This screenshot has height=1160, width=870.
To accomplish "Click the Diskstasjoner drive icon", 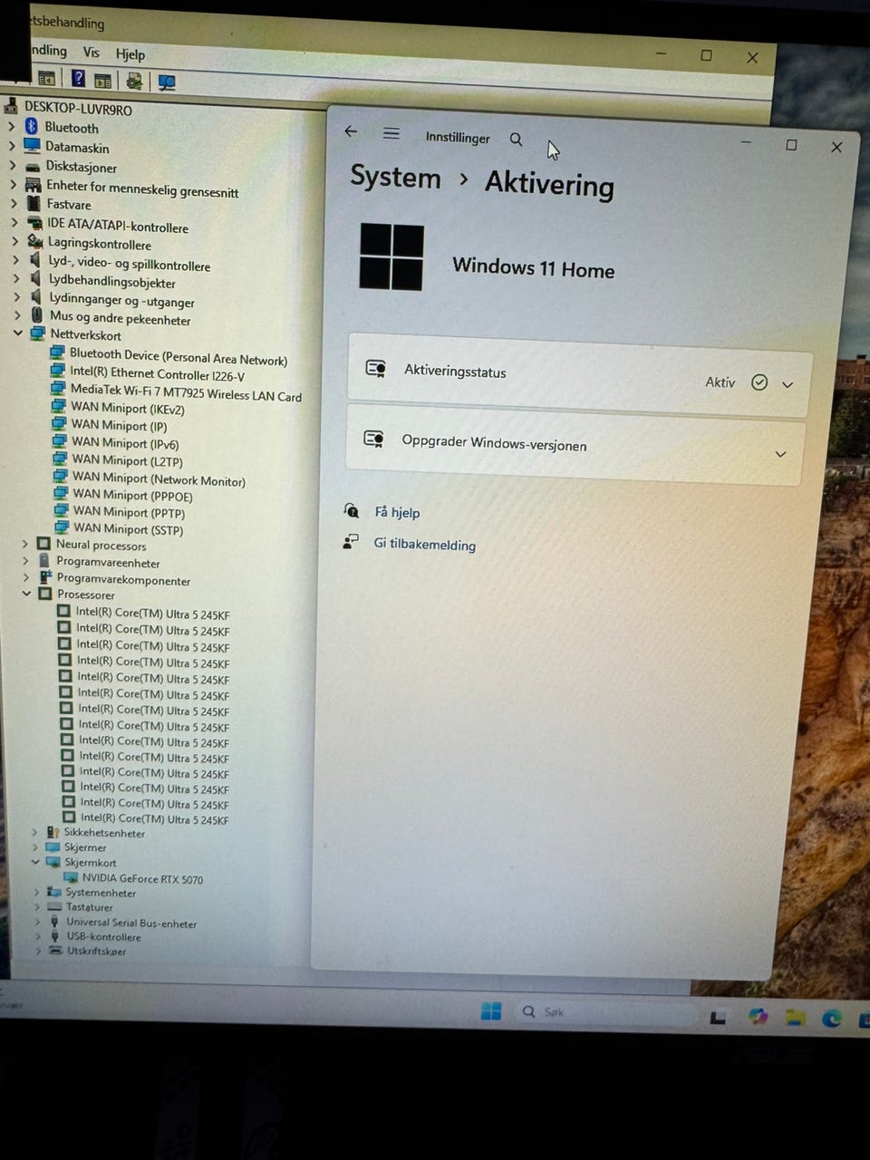I will (x=34, y=167).
